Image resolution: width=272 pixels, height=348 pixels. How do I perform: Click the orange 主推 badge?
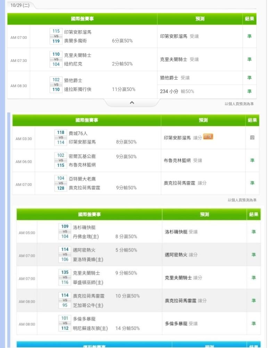click(x=208, y=136)
